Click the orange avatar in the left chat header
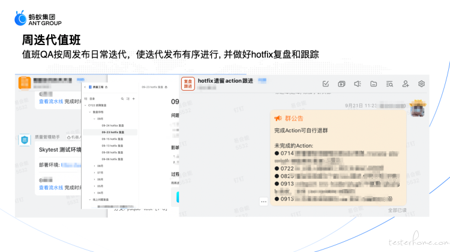 click(25, 83)
